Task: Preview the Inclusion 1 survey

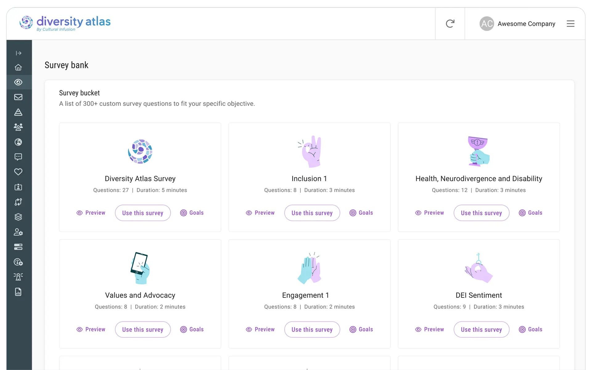Action: (x=260, y=213)
